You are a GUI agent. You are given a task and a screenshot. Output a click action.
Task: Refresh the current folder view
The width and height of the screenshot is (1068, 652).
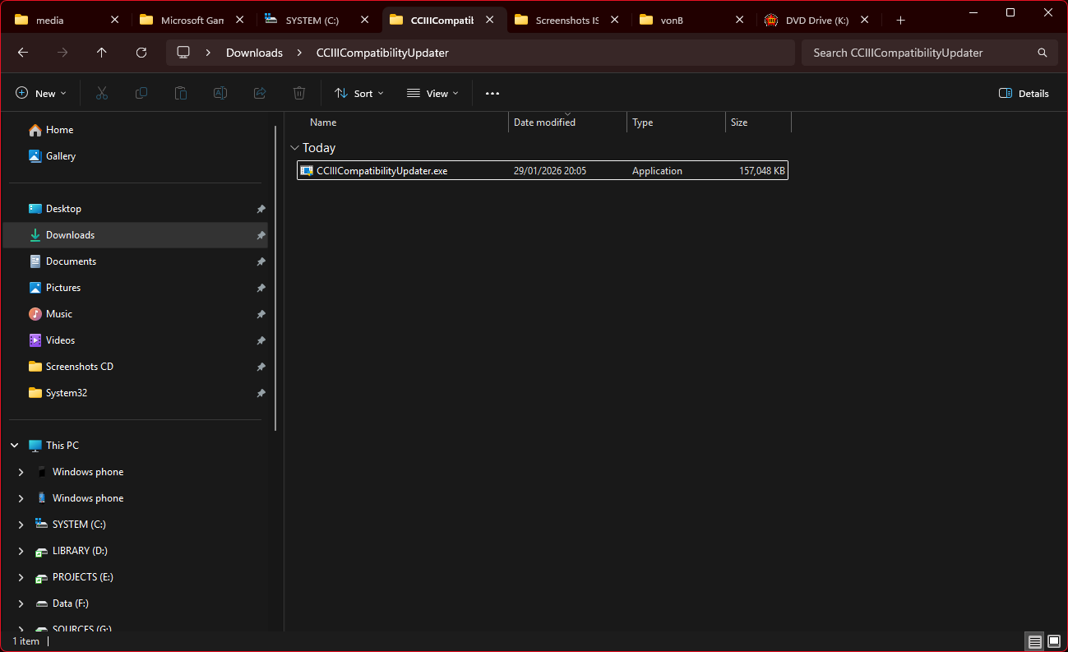(x=141, y=53)
